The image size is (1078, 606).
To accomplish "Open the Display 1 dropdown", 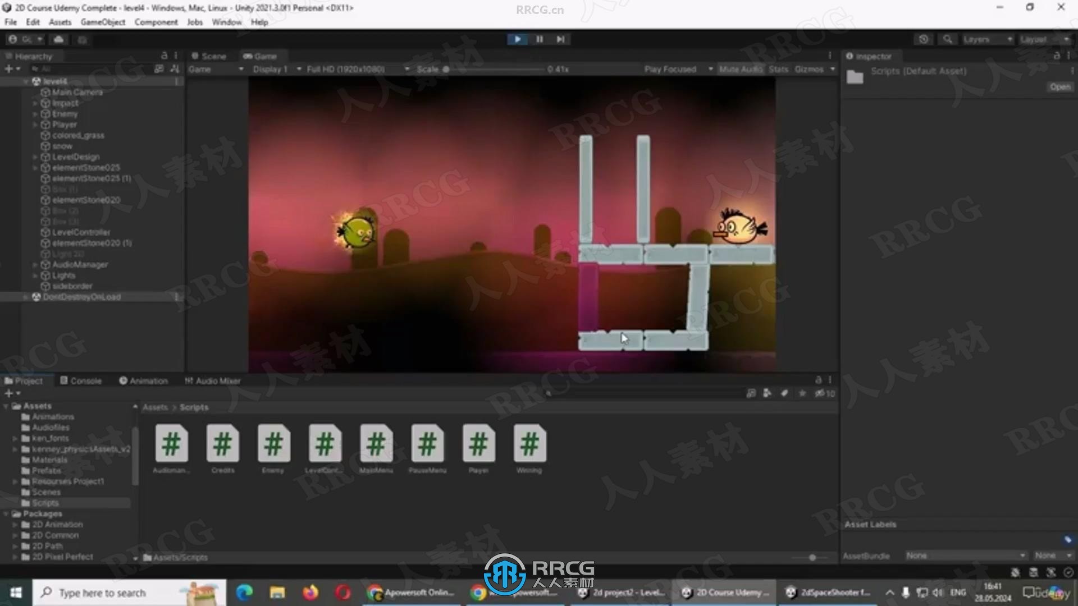I will coord(277,69).
